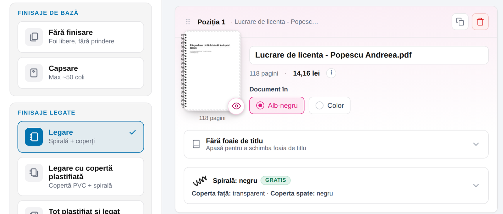Screen dimensions: 503x214
Task: Expand the Spirală: negru options chevron
Action: click(x=476, y=185)
